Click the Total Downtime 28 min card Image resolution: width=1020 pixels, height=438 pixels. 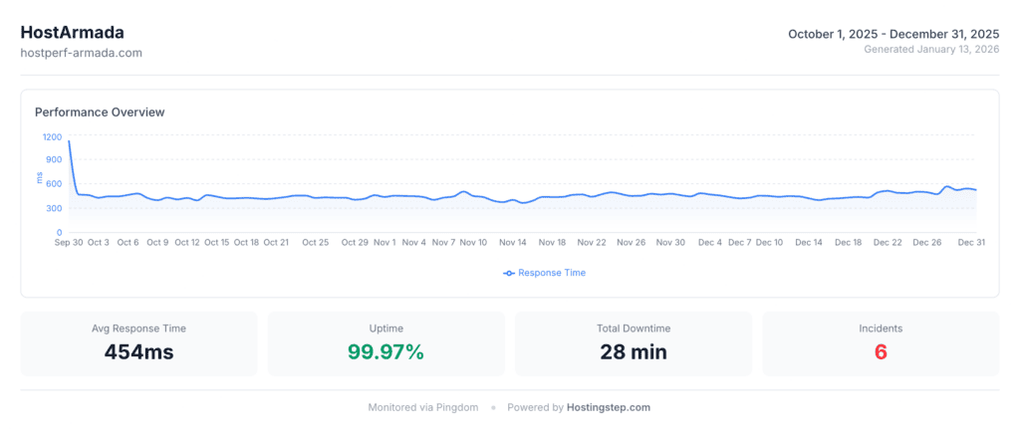pyautogui.click(x=633, y=343)
